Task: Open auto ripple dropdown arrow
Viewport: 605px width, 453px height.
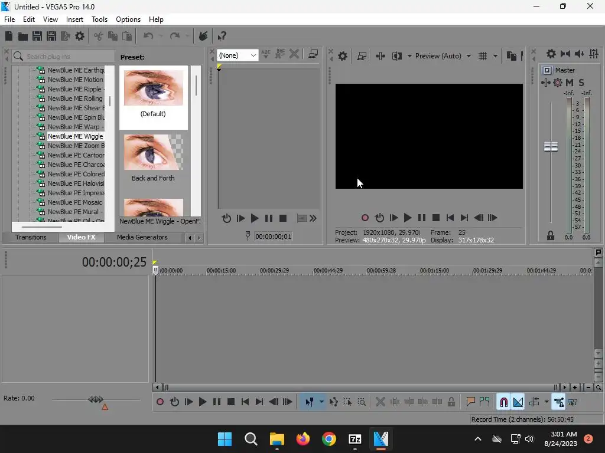Action: tap(547, 402)
